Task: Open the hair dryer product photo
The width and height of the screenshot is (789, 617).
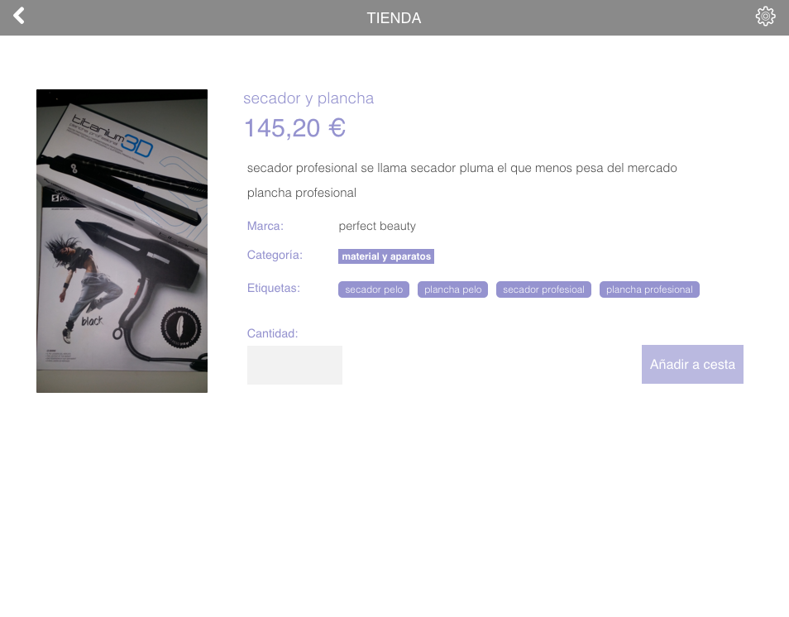Action: pyautogui.click(x=122, y=241)
